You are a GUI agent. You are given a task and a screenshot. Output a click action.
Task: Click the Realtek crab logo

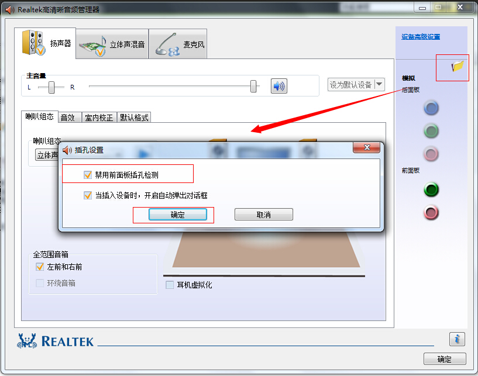(27, 341)
